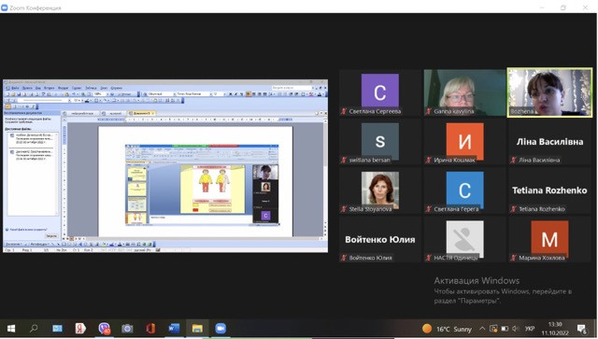Click the muted mic icon next to Ирина Кошмак
The height and width of the screenshot is (339, 598).
click(x=428, y=160)
